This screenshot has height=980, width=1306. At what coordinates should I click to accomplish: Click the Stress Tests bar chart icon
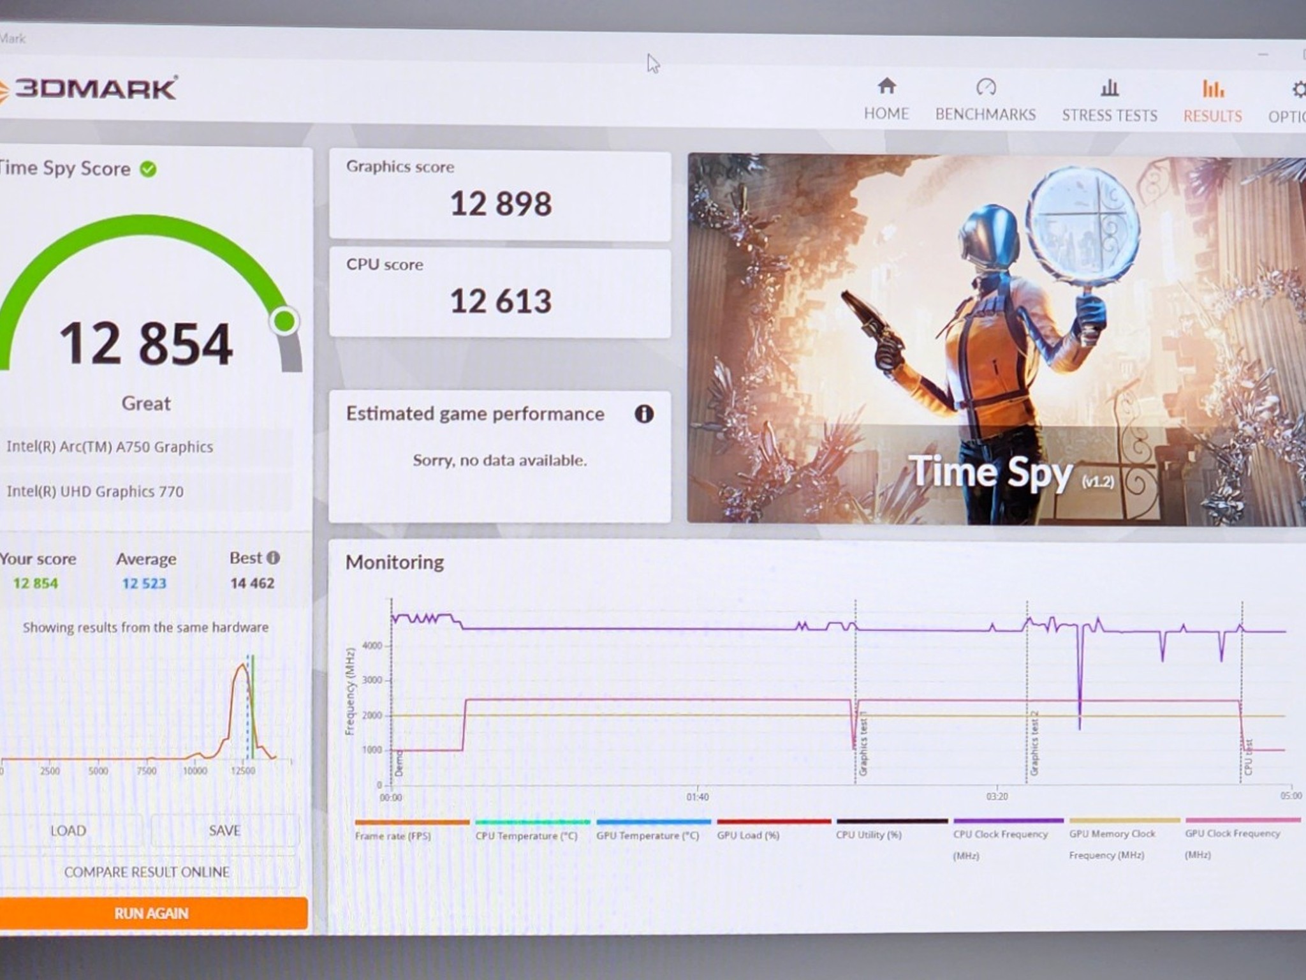click(1110, 87)
